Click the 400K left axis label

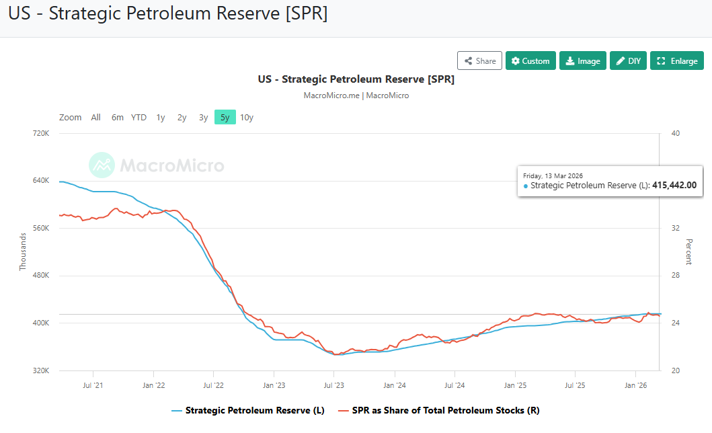(41, 323)
